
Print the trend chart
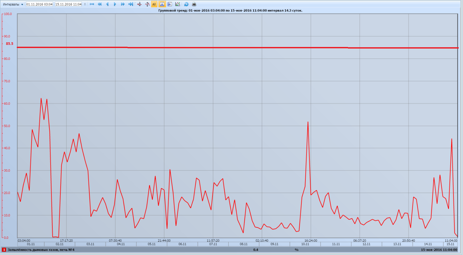(x=194, y=4)
